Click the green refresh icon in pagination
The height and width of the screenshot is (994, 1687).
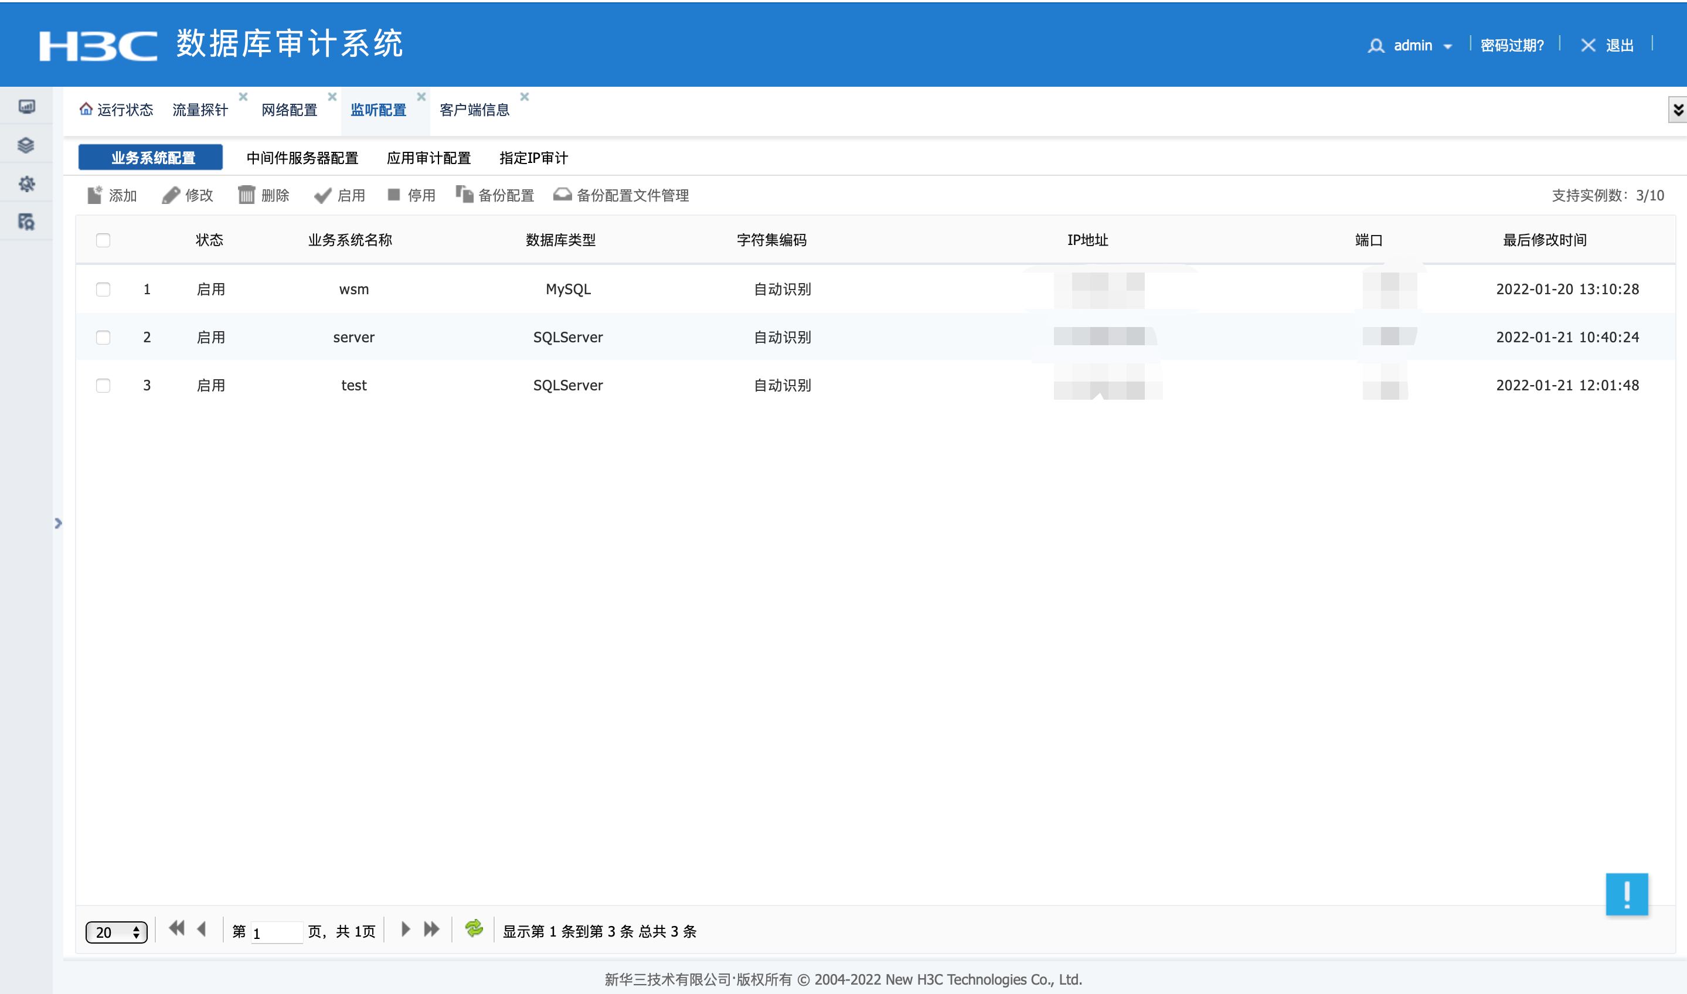click(x=474, y=929)
